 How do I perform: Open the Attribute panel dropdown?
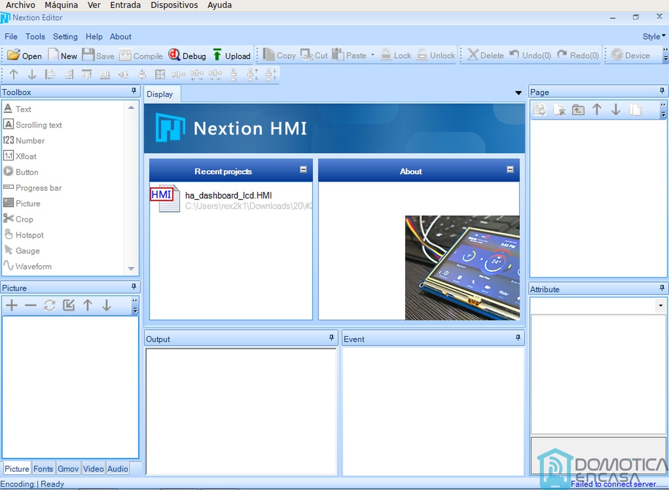point(661,305)
